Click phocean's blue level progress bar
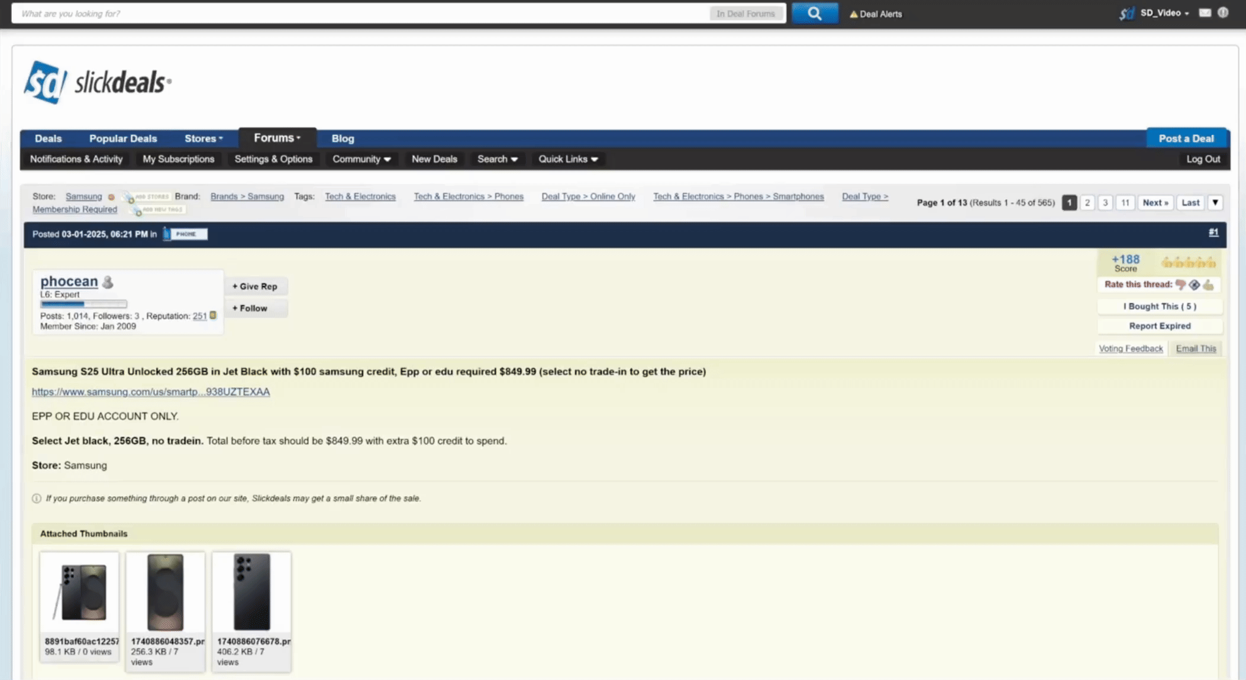The height and width of the screenshot is (680, 1246). 83,304
